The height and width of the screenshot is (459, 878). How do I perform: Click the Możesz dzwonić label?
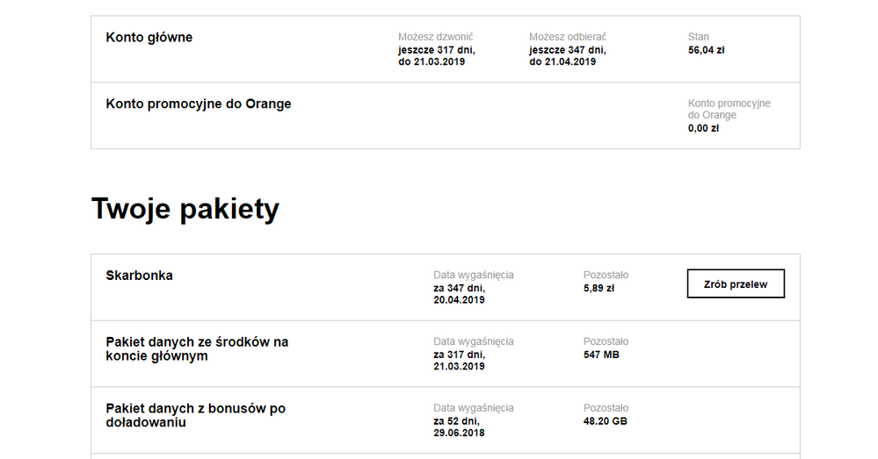click(435, 37)
